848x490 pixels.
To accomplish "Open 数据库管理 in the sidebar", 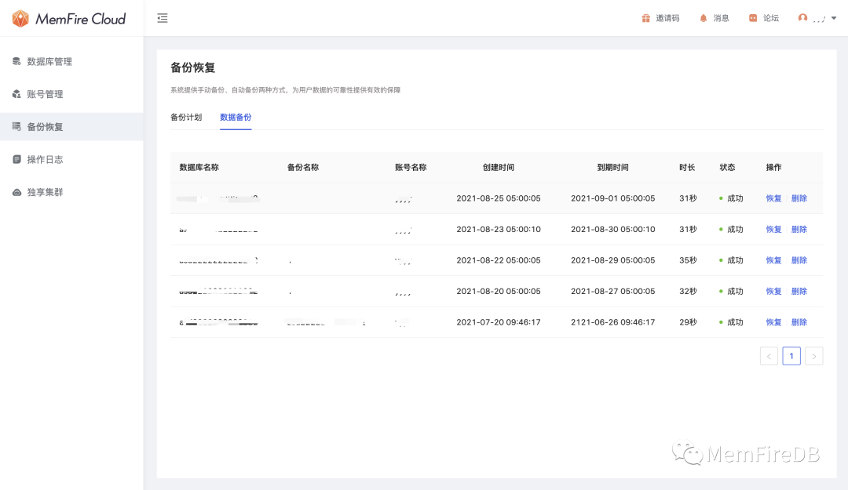I will pyautogui.click(x=71, y=62).
